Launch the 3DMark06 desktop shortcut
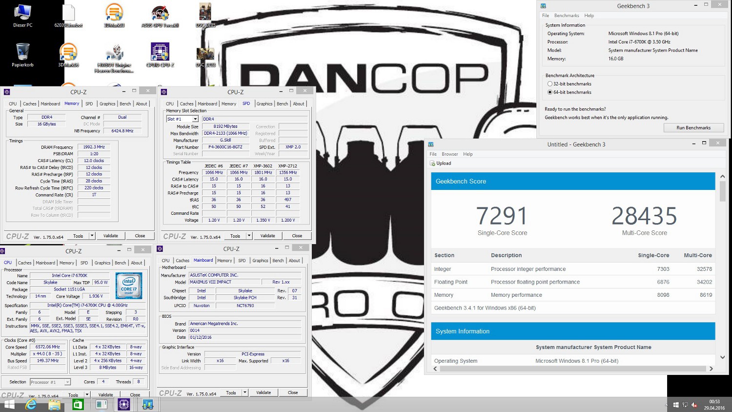 point(68,54)
